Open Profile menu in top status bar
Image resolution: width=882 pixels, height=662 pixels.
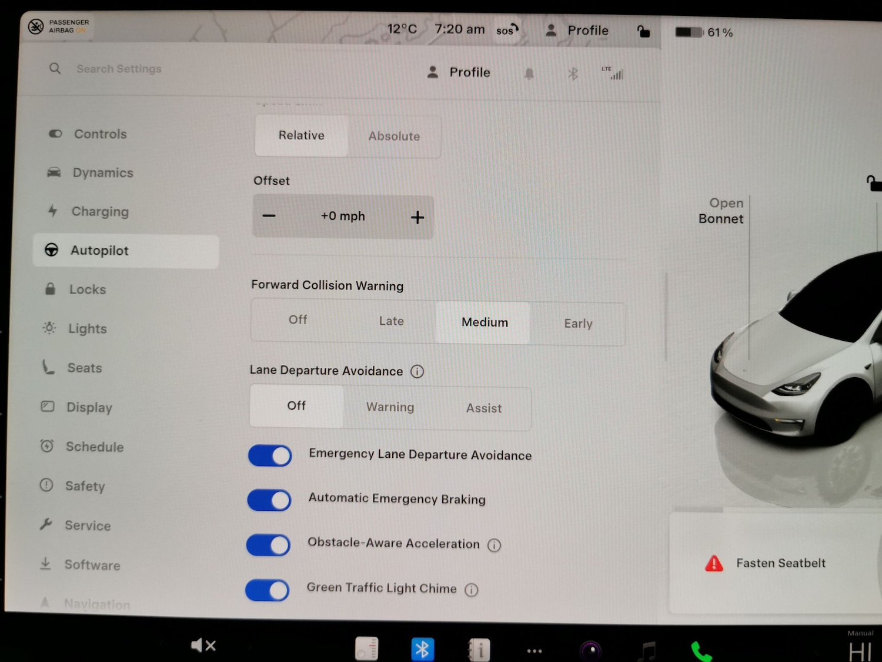point(577,31)
